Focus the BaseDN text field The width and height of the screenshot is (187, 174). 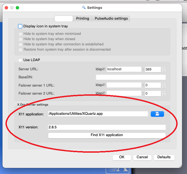click(131, 77)
